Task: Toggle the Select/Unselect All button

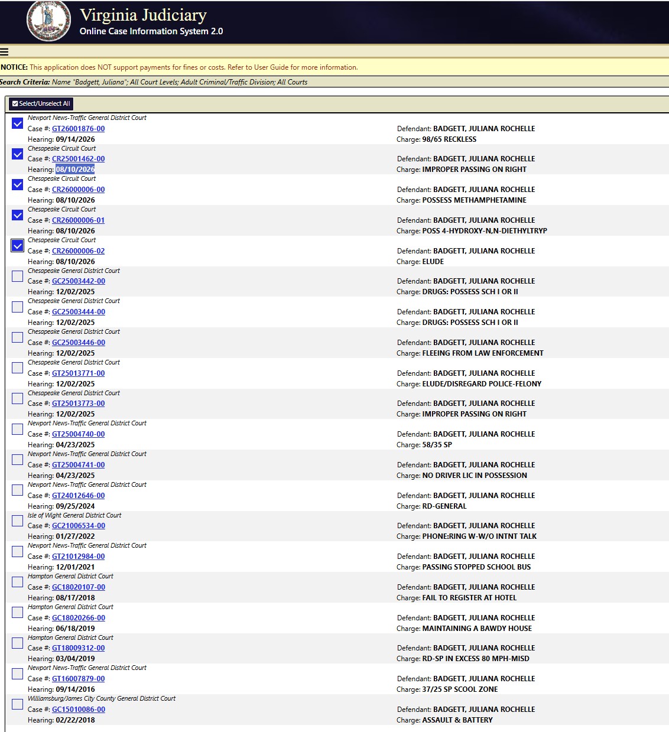Action: tap(41, 103)
